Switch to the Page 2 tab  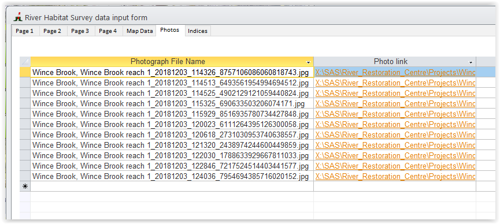[x=52, y=31]
